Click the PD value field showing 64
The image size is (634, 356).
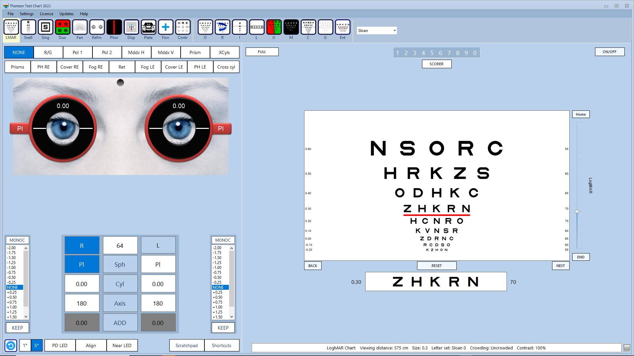coord(120,245)
